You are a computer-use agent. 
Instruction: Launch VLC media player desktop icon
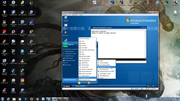22,61
